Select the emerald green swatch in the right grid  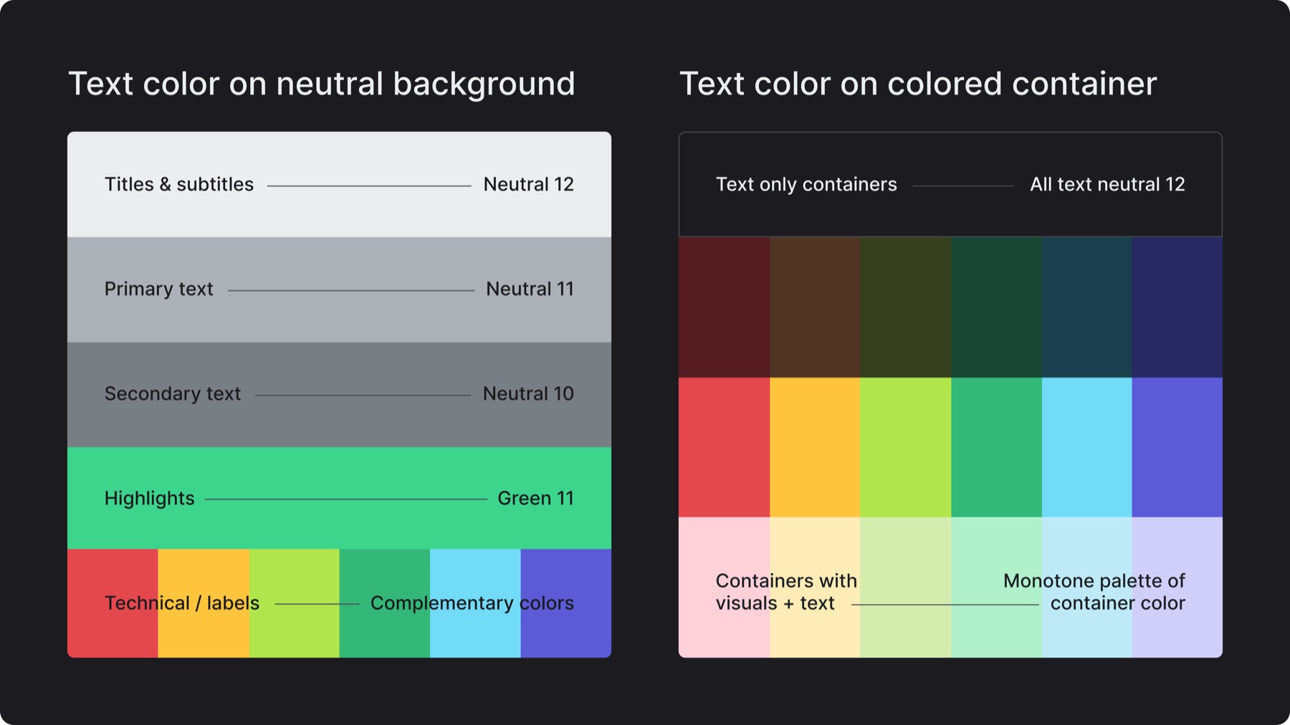996,447
